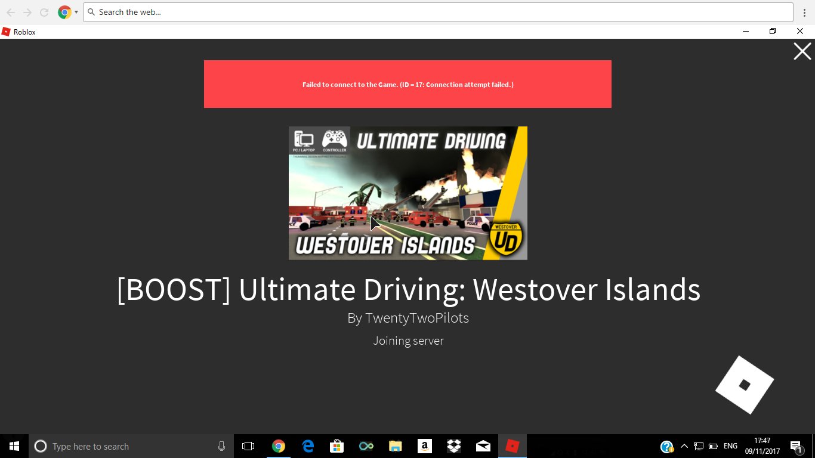The width and height of the screenshot is (815, 458).
Task: Click the battery tray icon
Action: click(x=713, y=446)
